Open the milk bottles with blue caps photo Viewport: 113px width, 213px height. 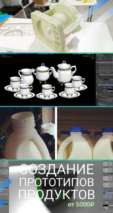click(85, 133)
